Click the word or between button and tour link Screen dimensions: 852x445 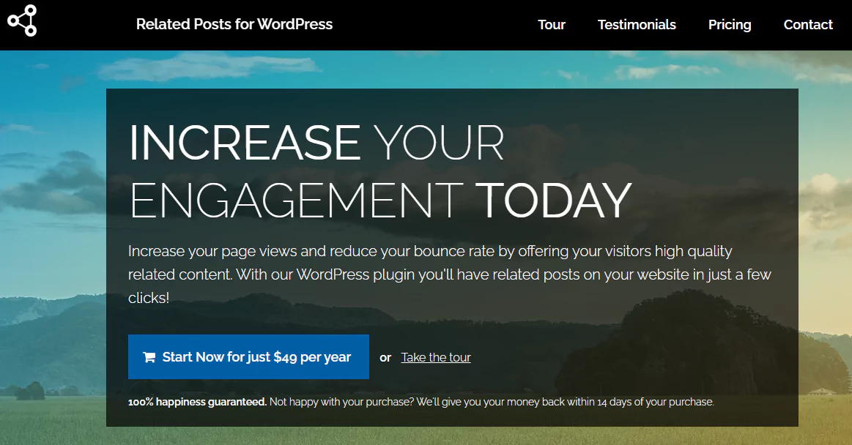click(x=385, y=357)
